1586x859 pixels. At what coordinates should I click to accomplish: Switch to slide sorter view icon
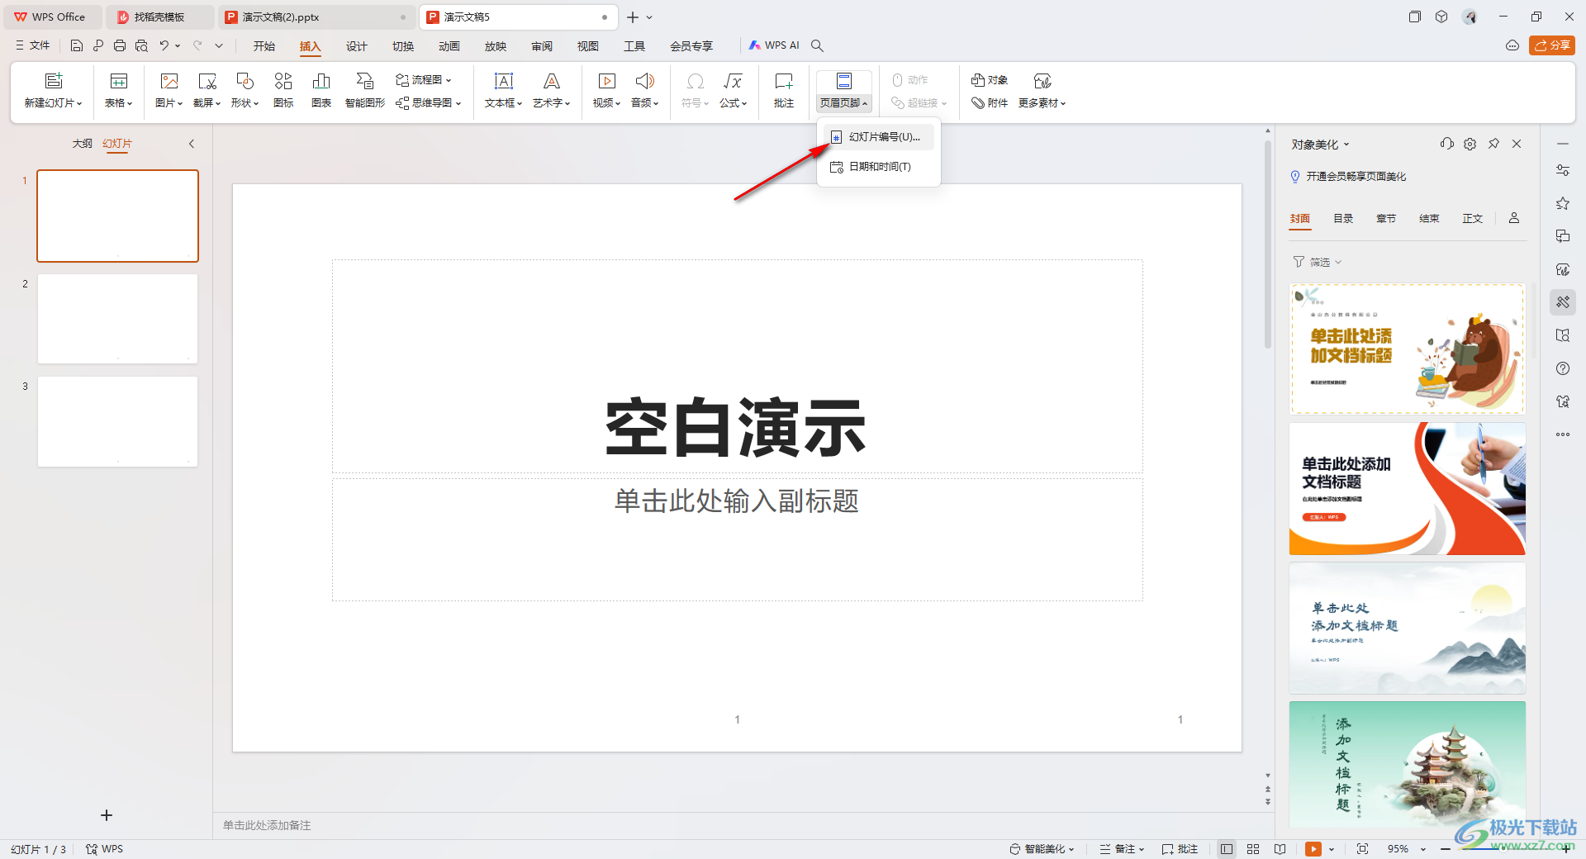pyautogui.click(x=1253, y=849)
